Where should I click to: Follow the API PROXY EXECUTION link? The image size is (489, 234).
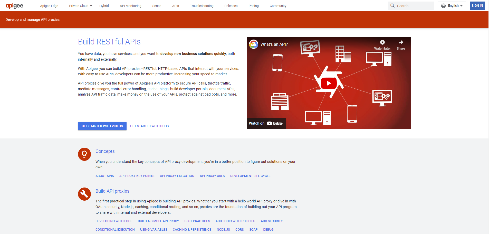pos(177,176)
